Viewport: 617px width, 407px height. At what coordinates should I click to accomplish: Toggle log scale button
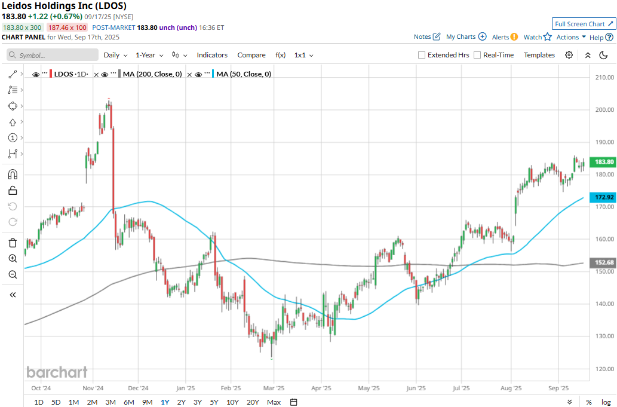(606, 402)
